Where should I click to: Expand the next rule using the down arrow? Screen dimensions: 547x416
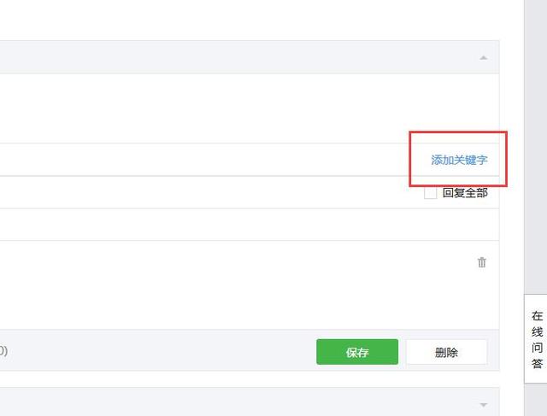click(483, 405)
